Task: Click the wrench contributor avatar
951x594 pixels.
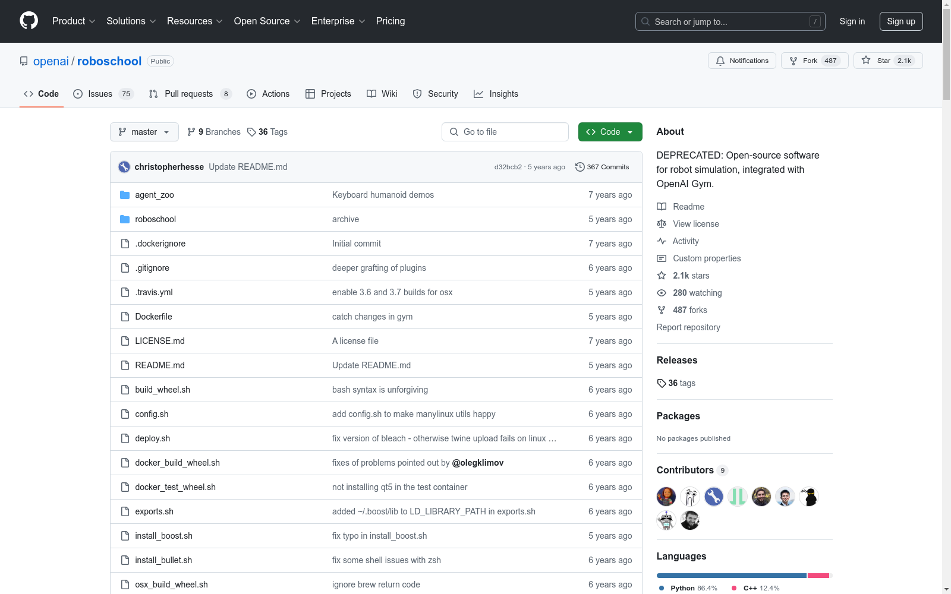Action: click(x=714, y=497)
